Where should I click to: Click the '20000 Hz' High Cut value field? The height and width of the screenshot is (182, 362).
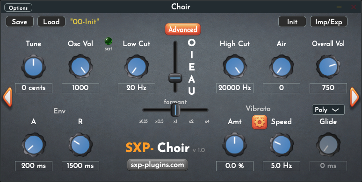[235, 88]
